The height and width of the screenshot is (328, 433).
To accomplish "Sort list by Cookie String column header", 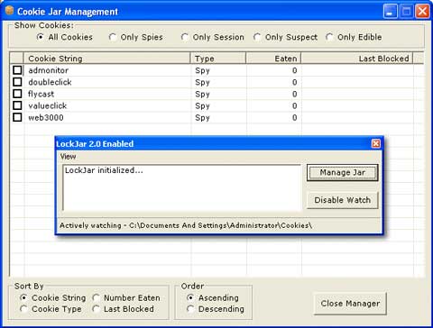I will (107, 59).
